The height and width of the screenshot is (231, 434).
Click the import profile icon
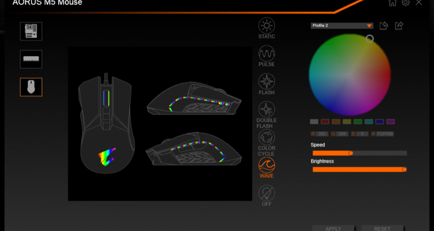tap(384, 25)
